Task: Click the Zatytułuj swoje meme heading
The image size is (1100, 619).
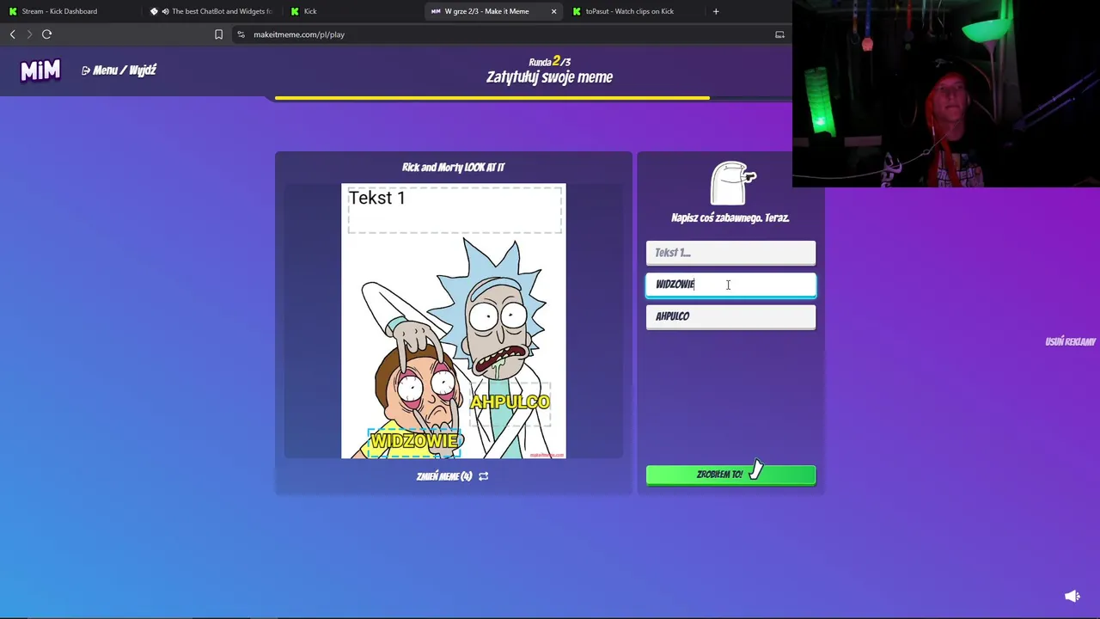Action: point(550,77)
